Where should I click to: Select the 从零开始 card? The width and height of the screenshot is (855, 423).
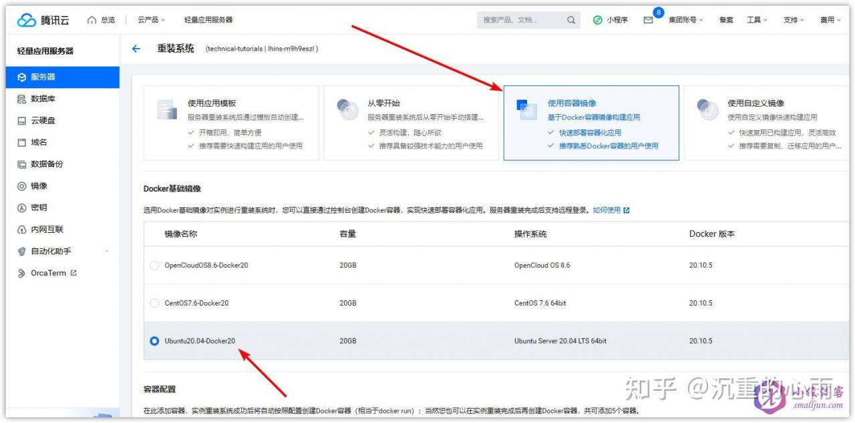[x=411, y=123]
